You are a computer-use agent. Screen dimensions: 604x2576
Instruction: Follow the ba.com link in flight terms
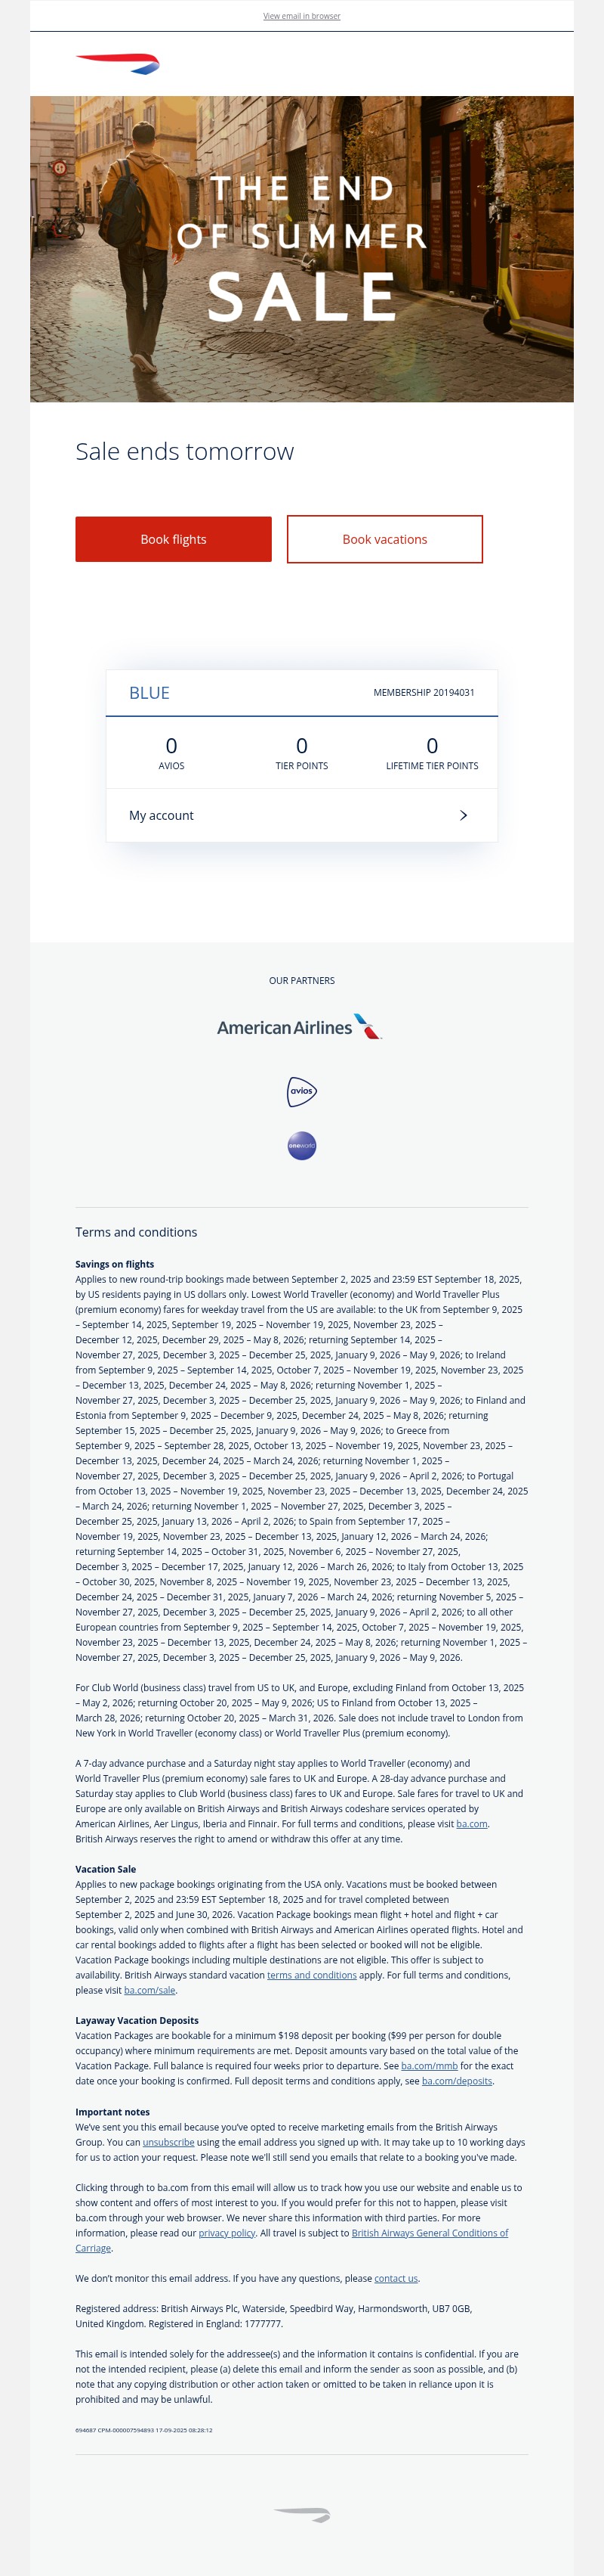[471, 1824]
